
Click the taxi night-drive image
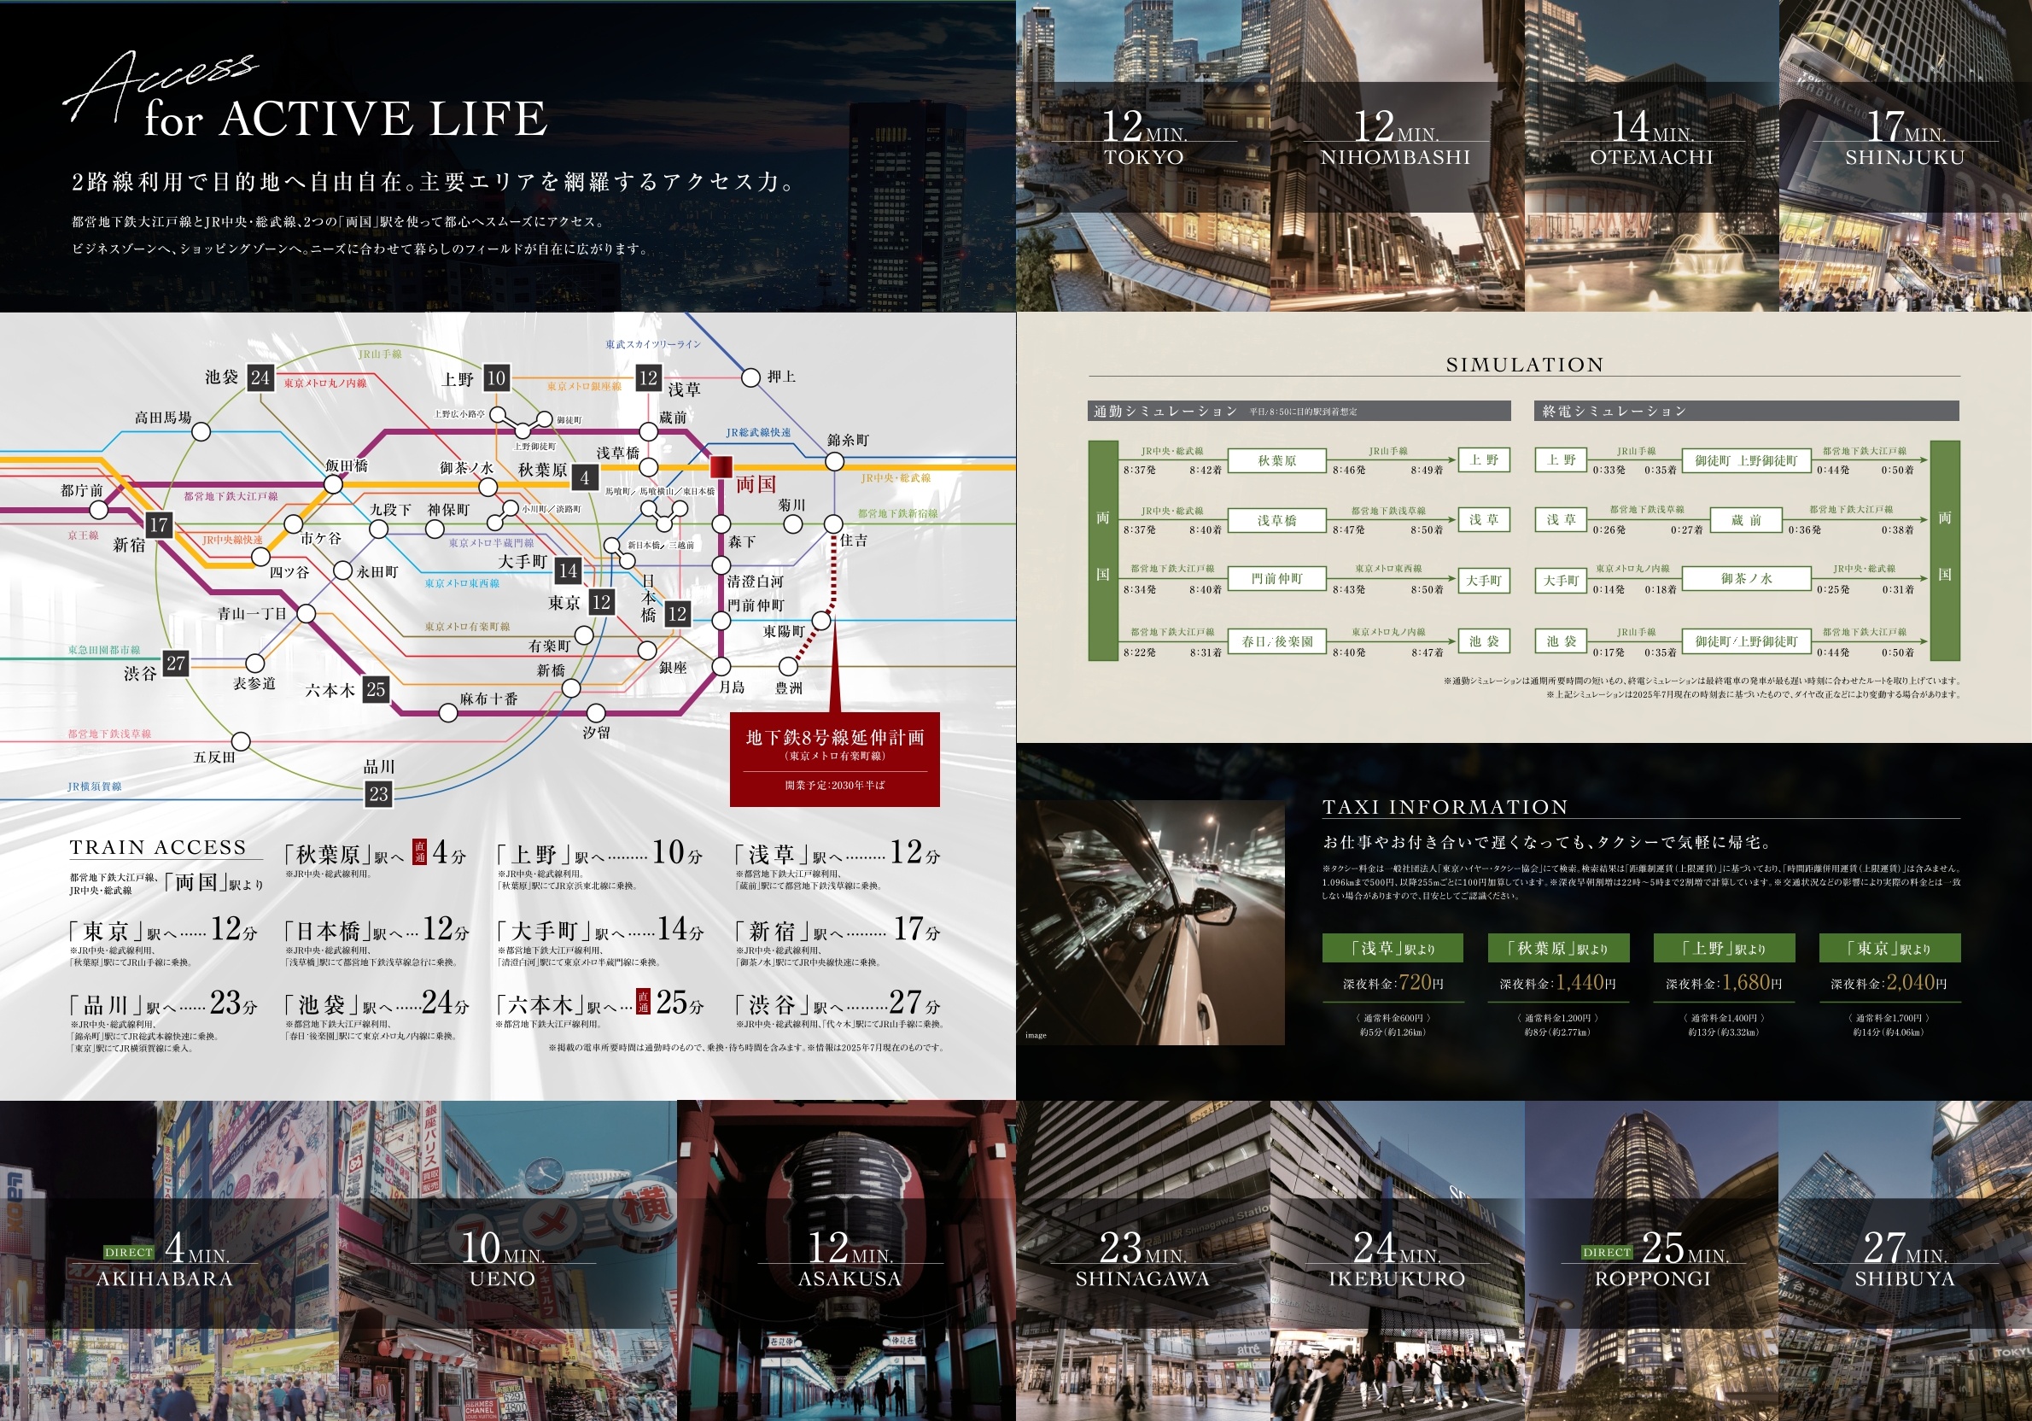[1150, 922]
